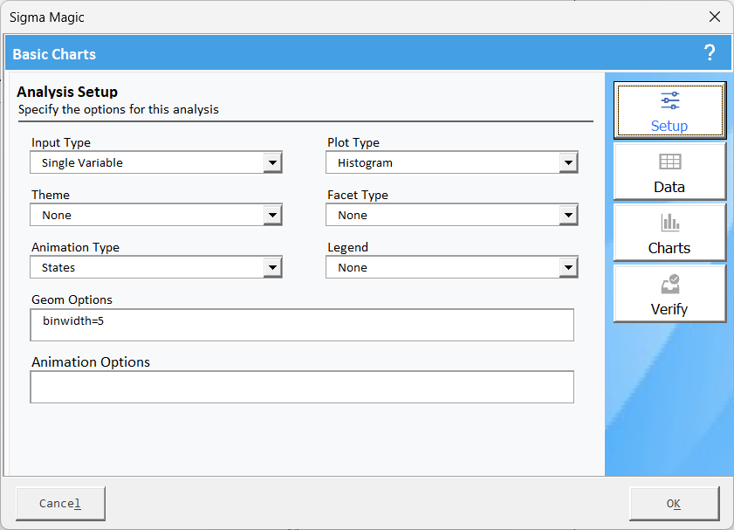The width and height of the screenshot is (734, 530).
Task: Open the Verify tab
Action: pos(670,293)
